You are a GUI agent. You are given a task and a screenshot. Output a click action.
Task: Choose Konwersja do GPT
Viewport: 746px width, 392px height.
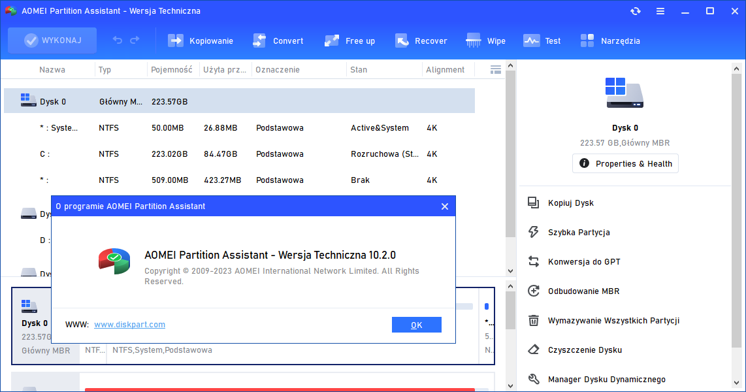(584, 262)
